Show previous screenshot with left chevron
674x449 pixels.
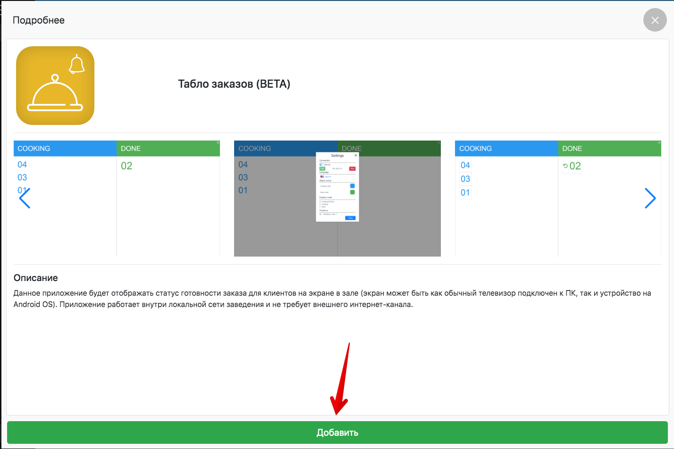25,198
